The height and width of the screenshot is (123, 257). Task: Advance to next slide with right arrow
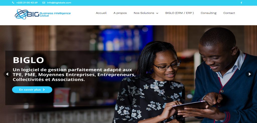tap(249, 74)
